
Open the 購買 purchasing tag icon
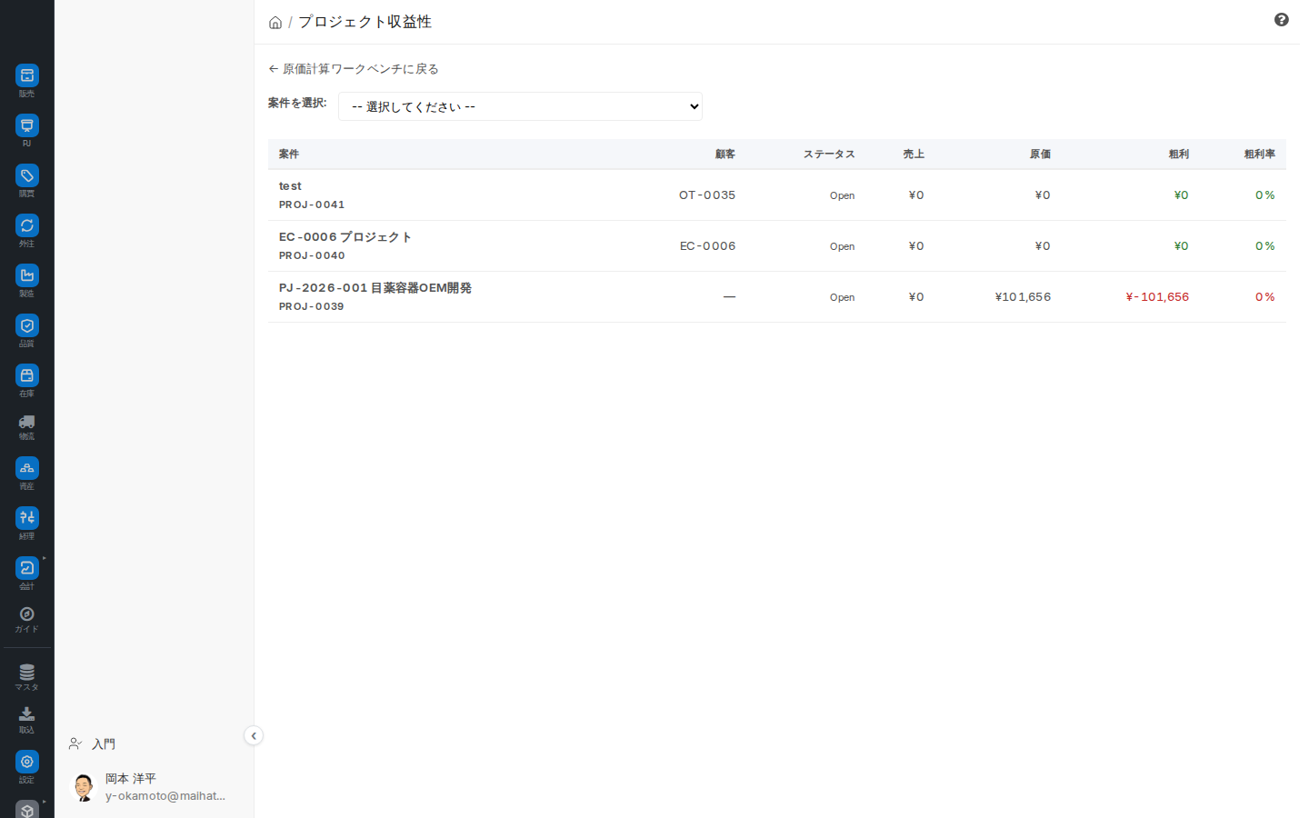(x=27, y=175)
